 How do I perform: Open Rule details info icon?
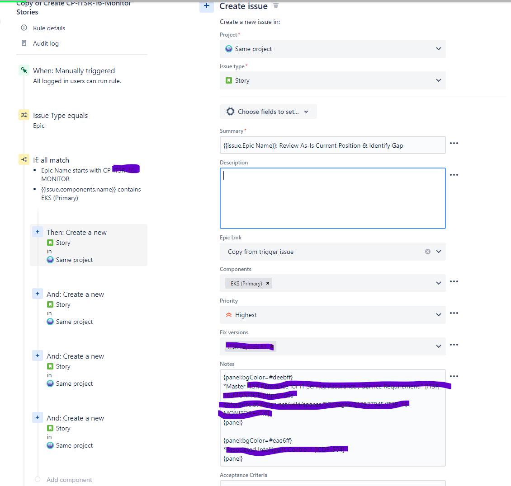(x=24, y=28)
